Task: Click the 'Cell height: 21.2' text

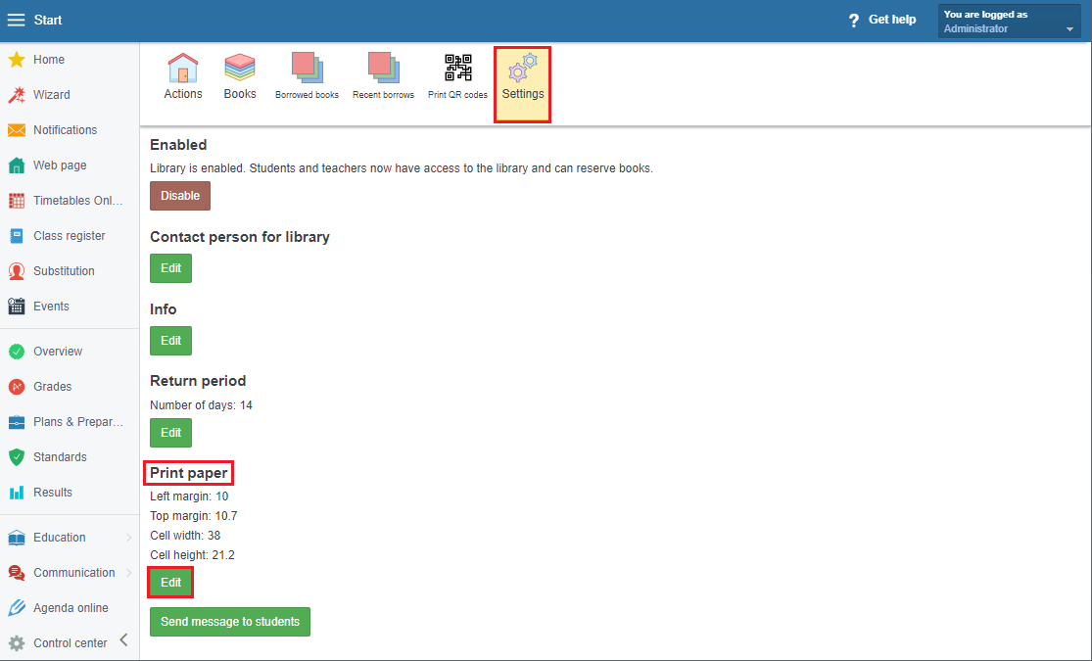Action: pos(192,555)
